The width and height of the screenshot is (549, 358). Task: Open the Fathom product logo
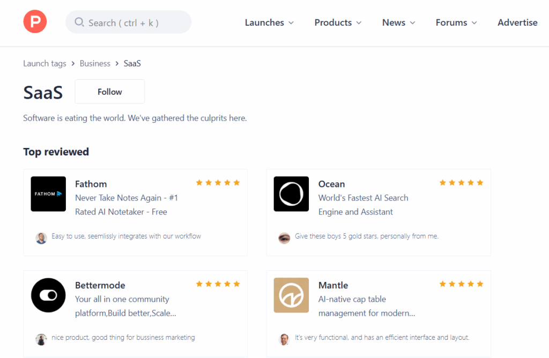point(48,193)
